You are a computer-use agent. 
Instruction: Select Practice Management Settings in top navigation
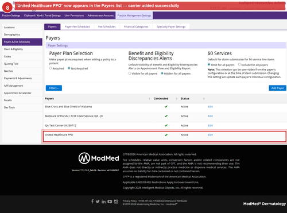click(x=134, y=16)
